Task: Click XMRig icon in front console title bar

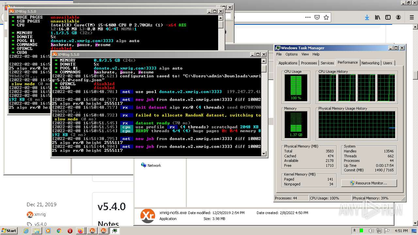Action: coord(55,55)
